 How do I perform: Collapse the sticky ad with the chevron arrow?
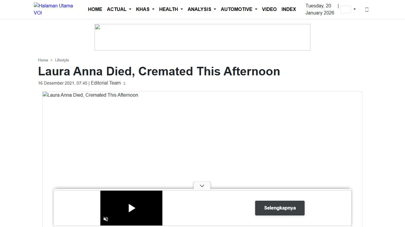202,186
